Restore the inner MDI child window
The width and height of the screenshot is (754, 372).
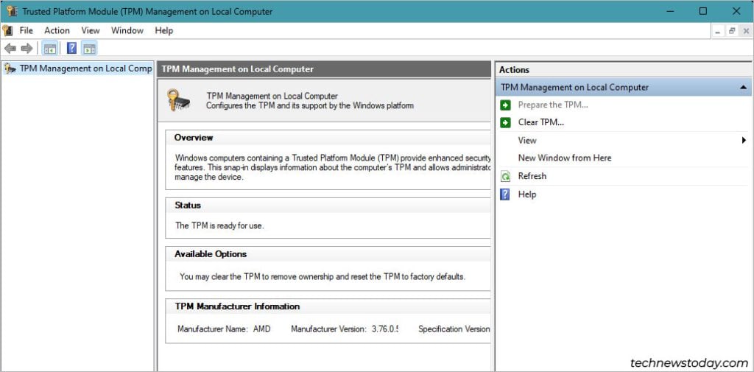(x=732, y=30)
